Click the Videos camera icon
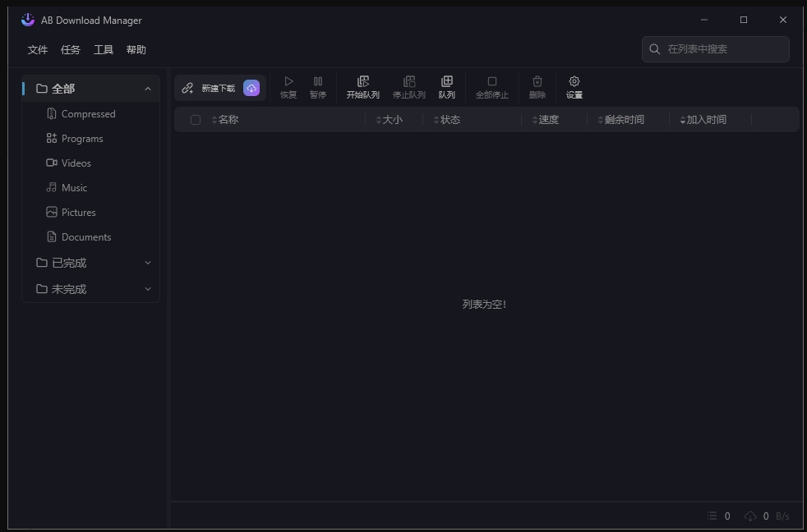This screenshot has height=532, width=807. (x=52, y=163)
